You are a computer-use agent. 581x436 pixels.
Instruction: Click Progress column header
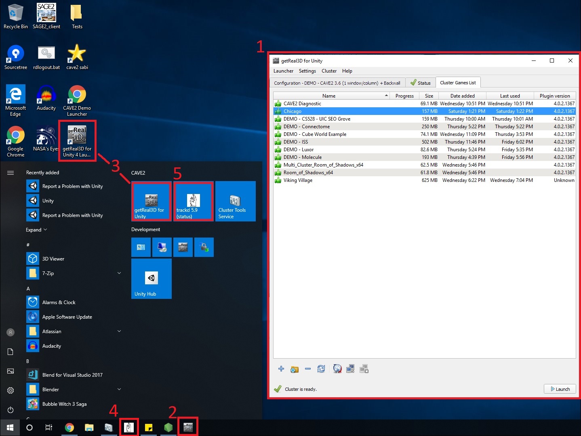[x=404, y=96]
